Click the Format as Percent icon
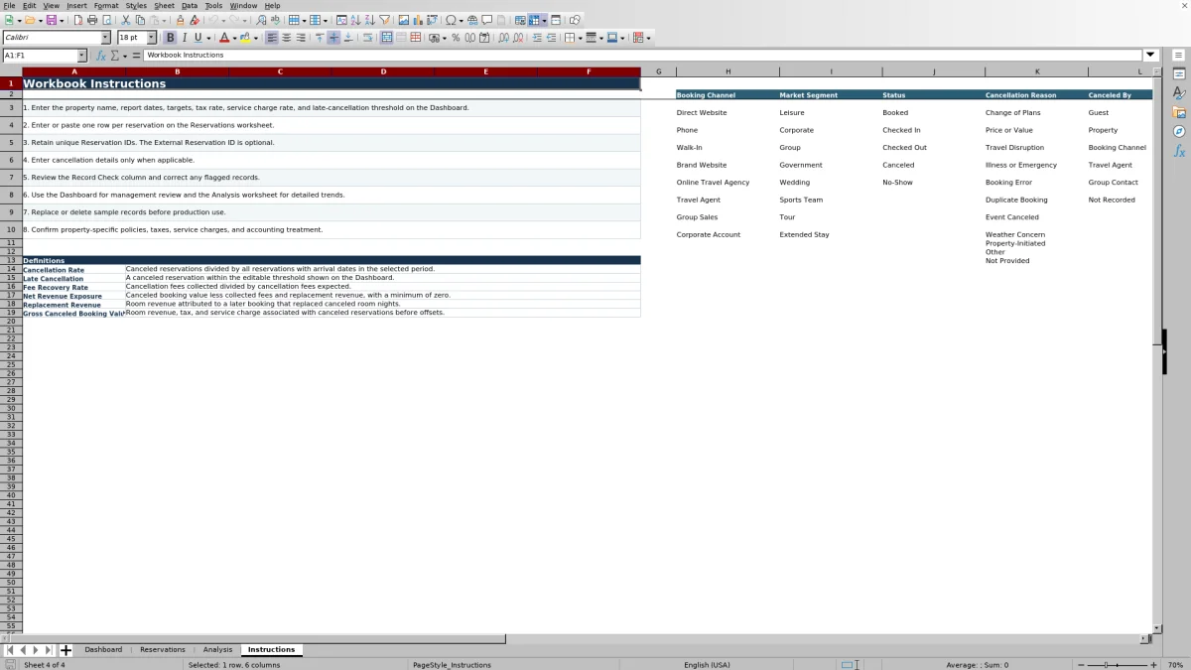Screen dimensions: 1191x670 [456, 38]
